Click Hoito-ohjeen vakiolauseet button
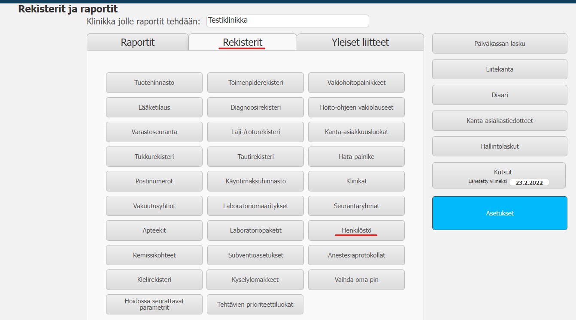The width and height of the screenshot is (576, 320). (356, 107)
